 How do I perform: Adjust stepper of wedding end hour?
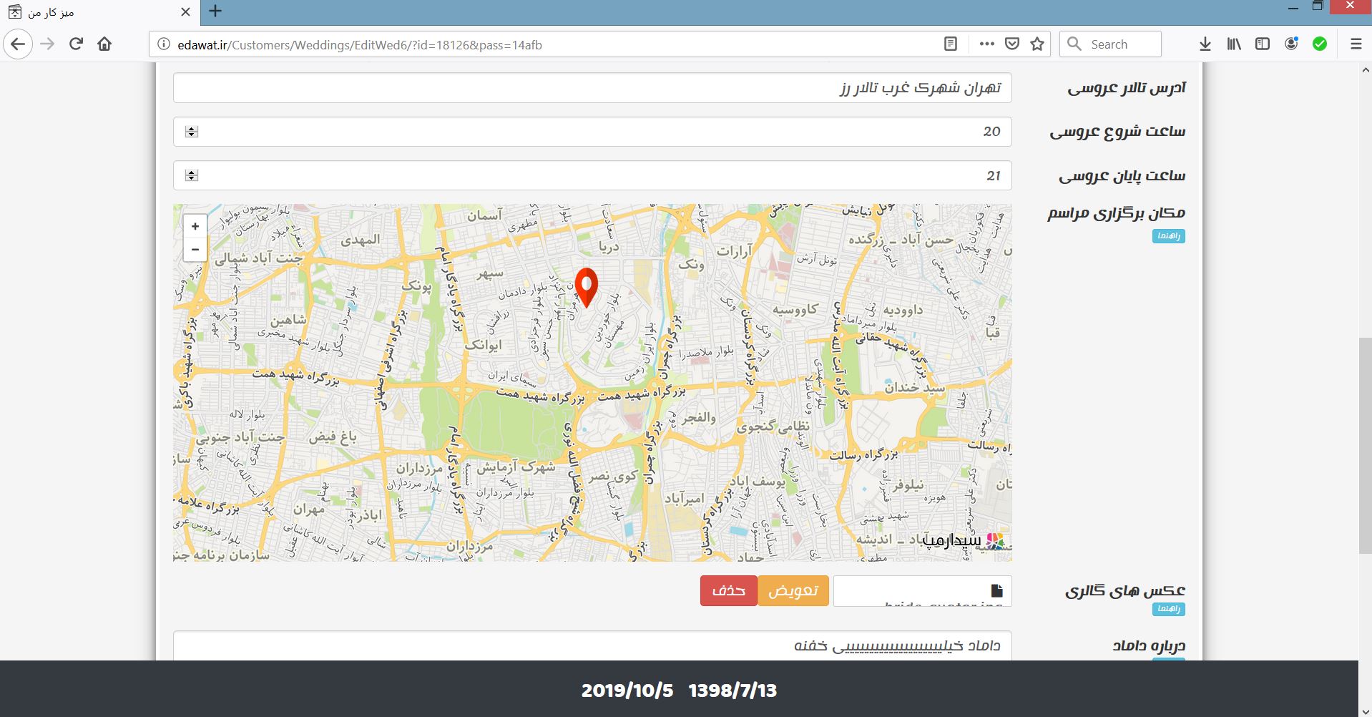191,175
